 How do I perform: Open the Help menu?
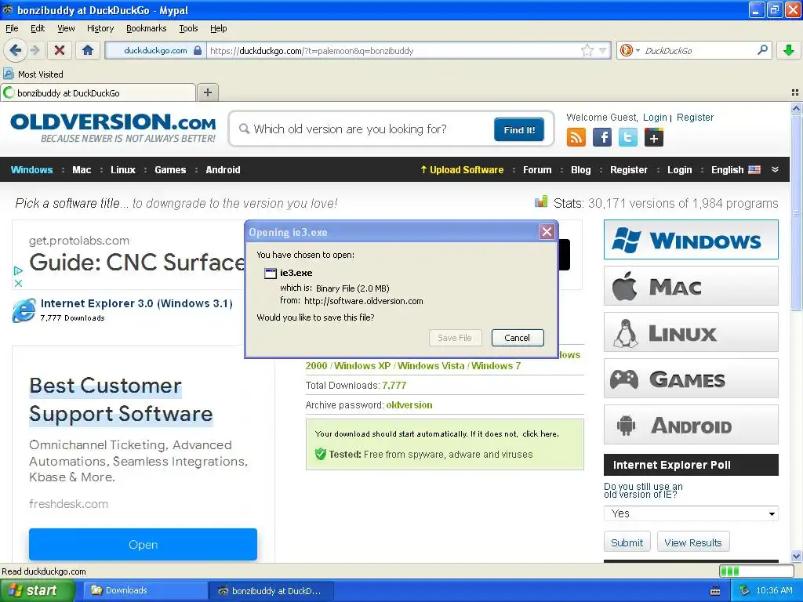[x=218, y=28]
